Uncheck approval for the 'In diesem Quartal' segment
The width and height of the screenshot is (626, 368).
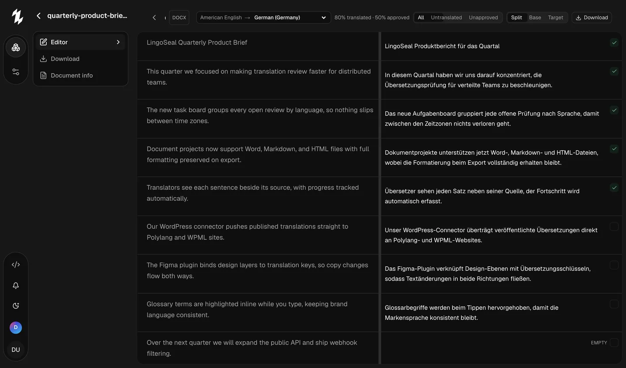(614, 71)
